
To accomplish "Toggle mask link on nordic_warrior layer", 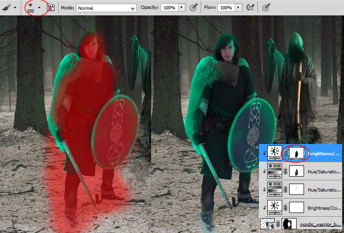I will click(x=278, y=224).
